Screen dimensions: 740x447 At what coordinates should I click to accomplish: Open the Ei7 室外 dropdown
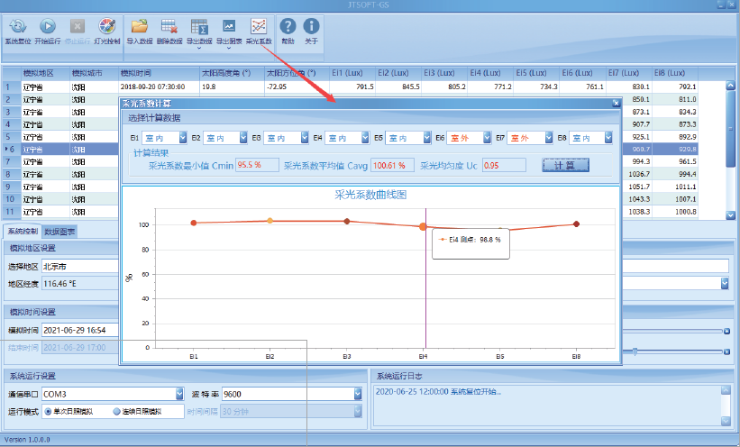pyautogui.click(x=548, y=137)
